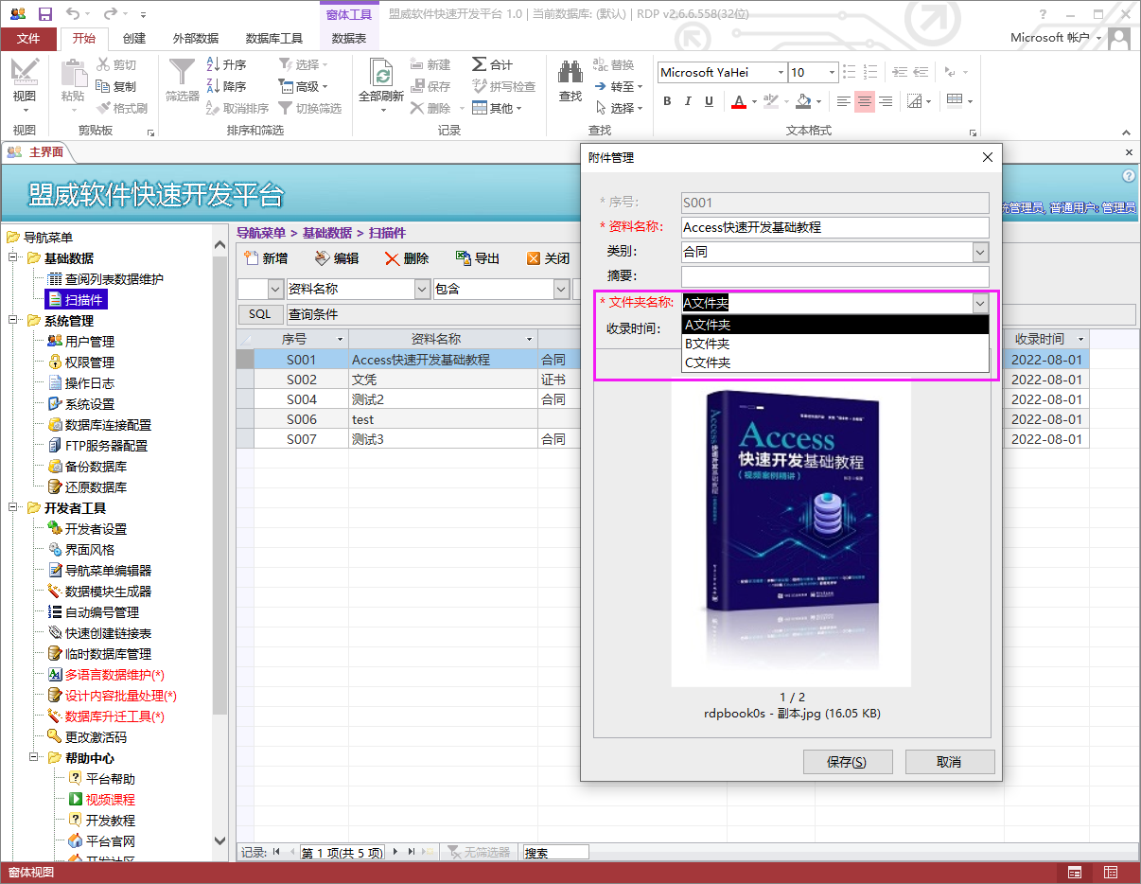Click the 摘要 input field in dialog
Image resolution: width=1141 pixels, height=884 pixels.
835,276
